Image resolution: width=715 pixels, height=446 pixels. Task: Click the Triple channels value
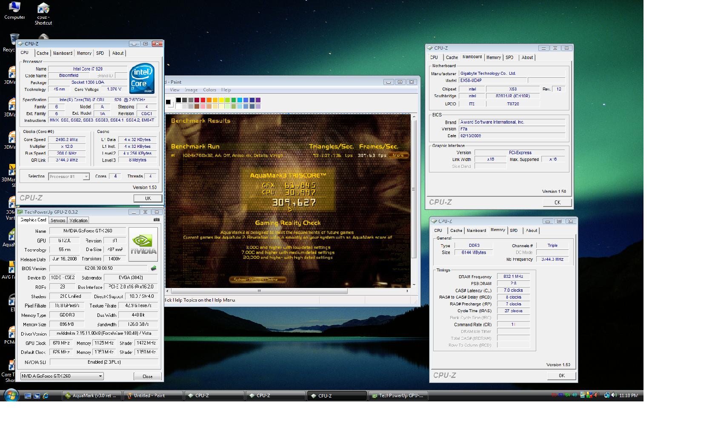tap(552, 246)
